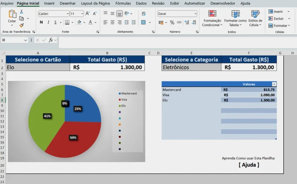Click the [ Ajuda ] help button
Viewport: 297px width, 184px height.
249,165
